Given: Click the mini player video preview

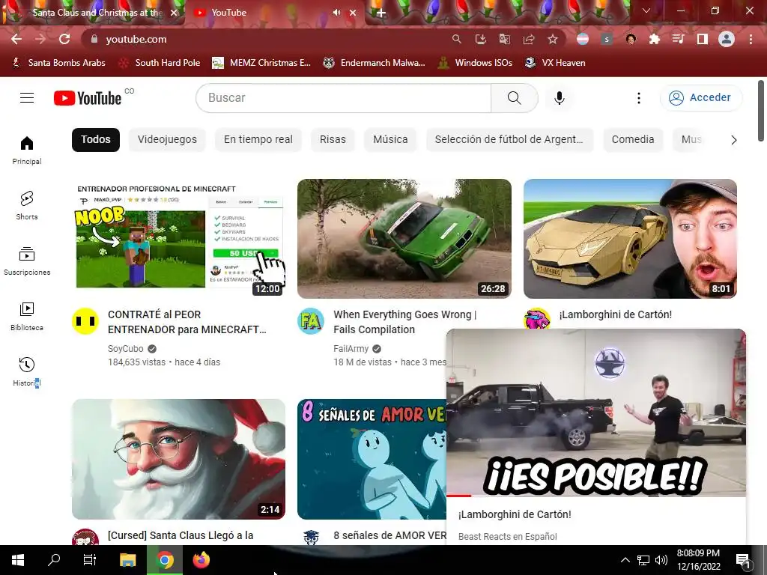Looking at the screenshot, I should coord(596,413).
